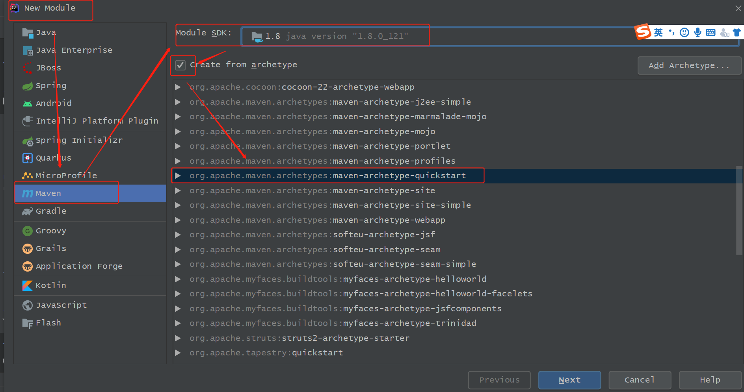Click the Android robot icon
744x392 pixels.
(28, 104)
